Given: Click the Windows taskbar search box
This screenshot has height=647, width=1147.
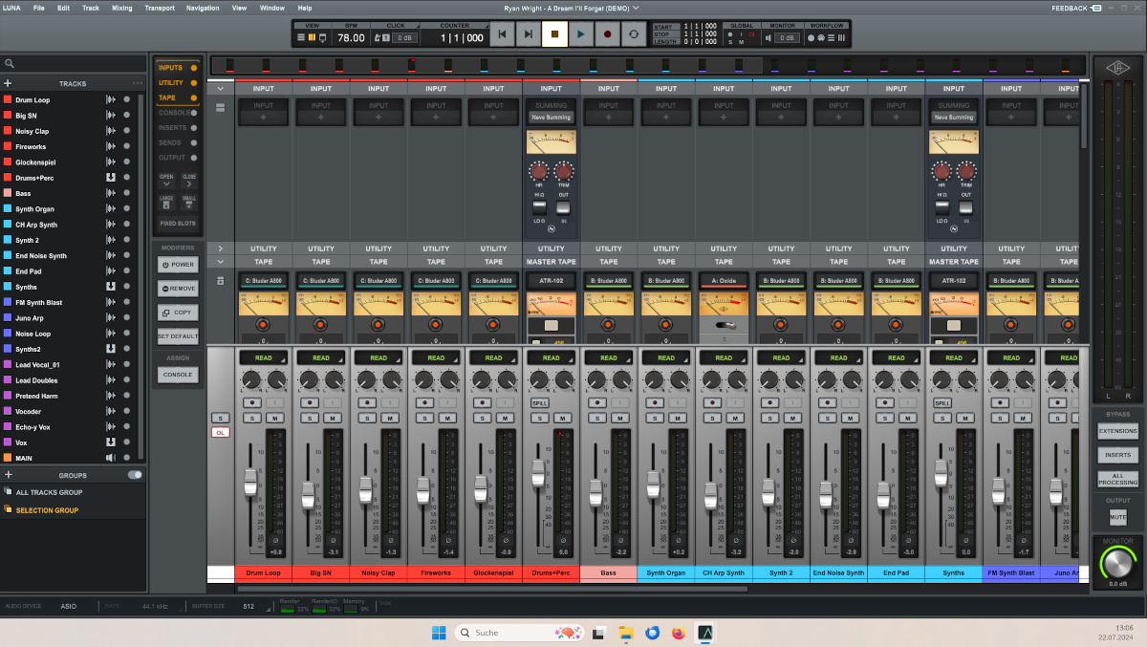Looking at the screenshot, I should point(519,633).
